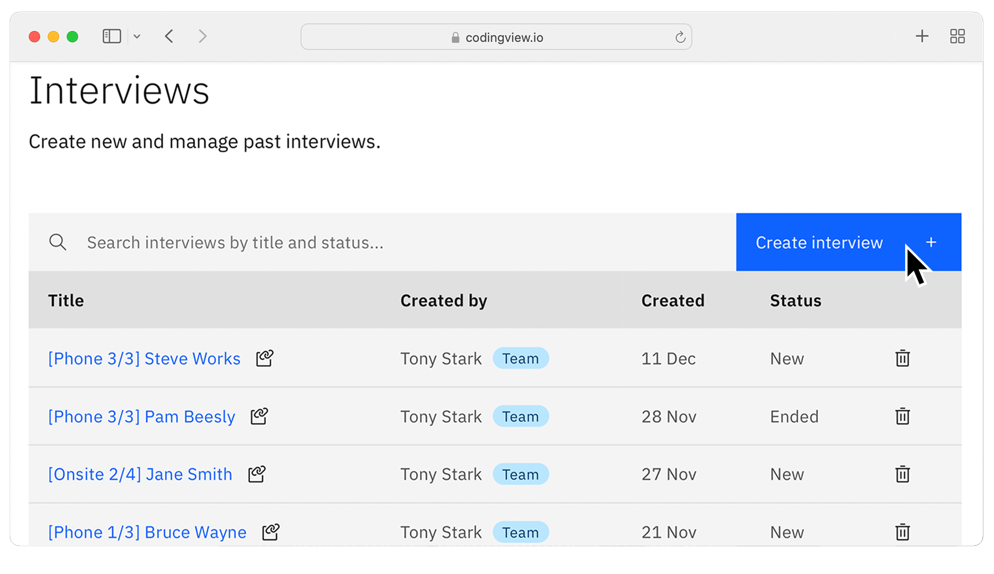Select the 27 Nov created date

(669, 474)
